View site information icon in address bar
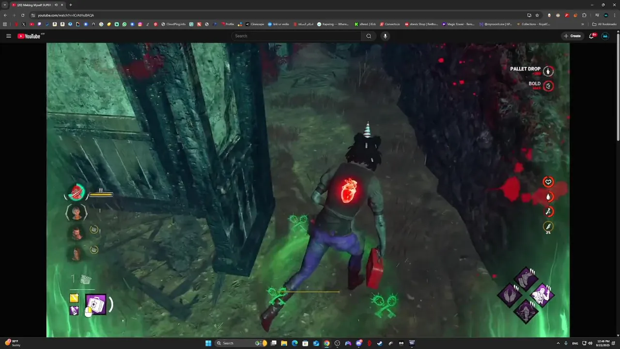 click(33, 15)
